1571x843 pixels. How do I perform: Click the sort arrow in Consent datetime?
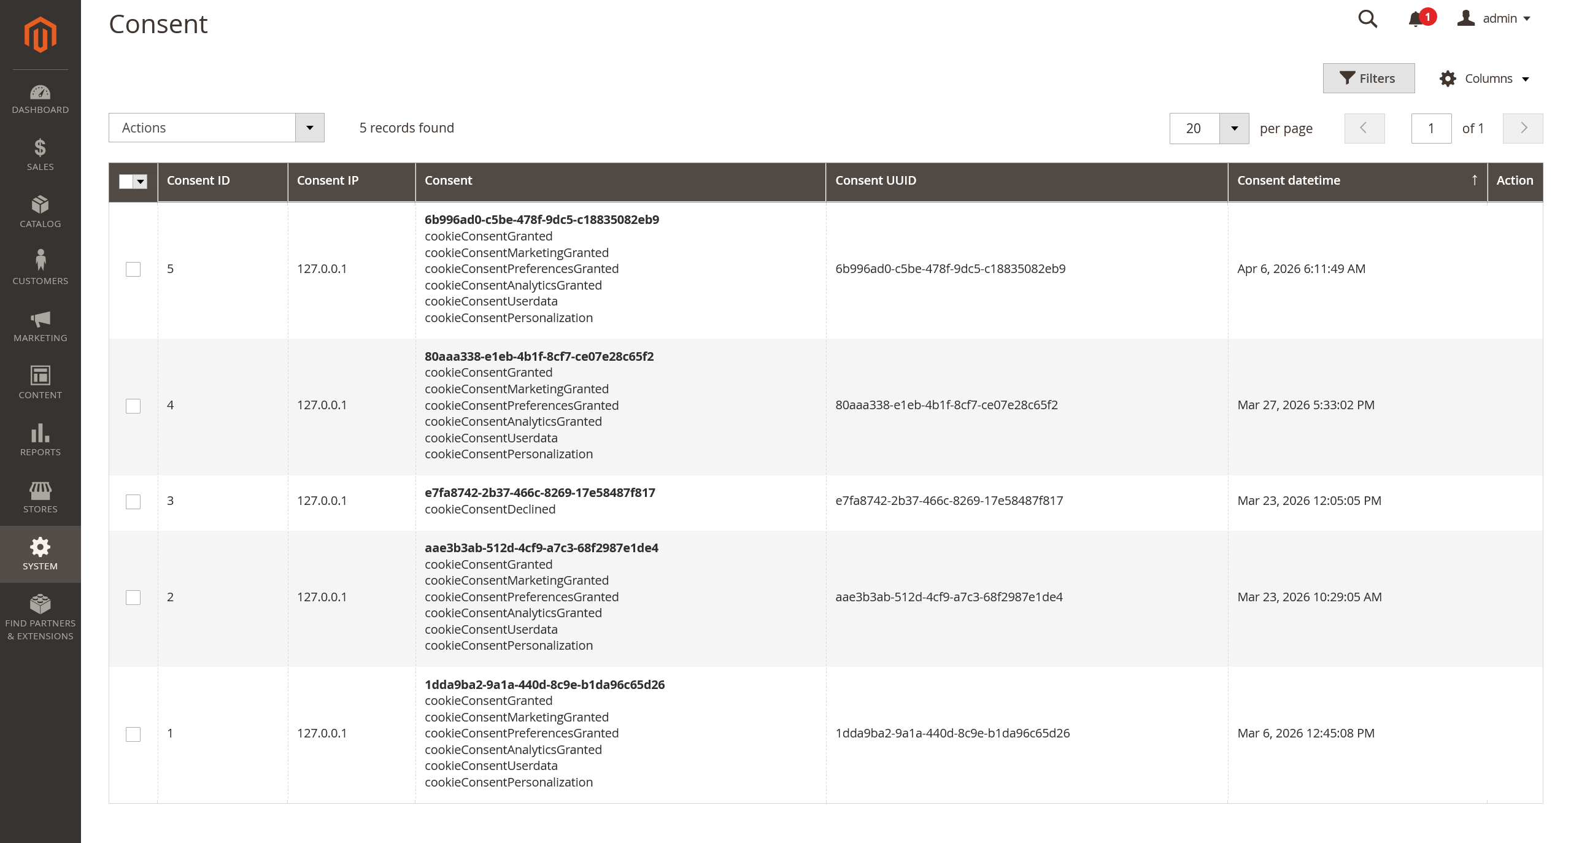1475,180
